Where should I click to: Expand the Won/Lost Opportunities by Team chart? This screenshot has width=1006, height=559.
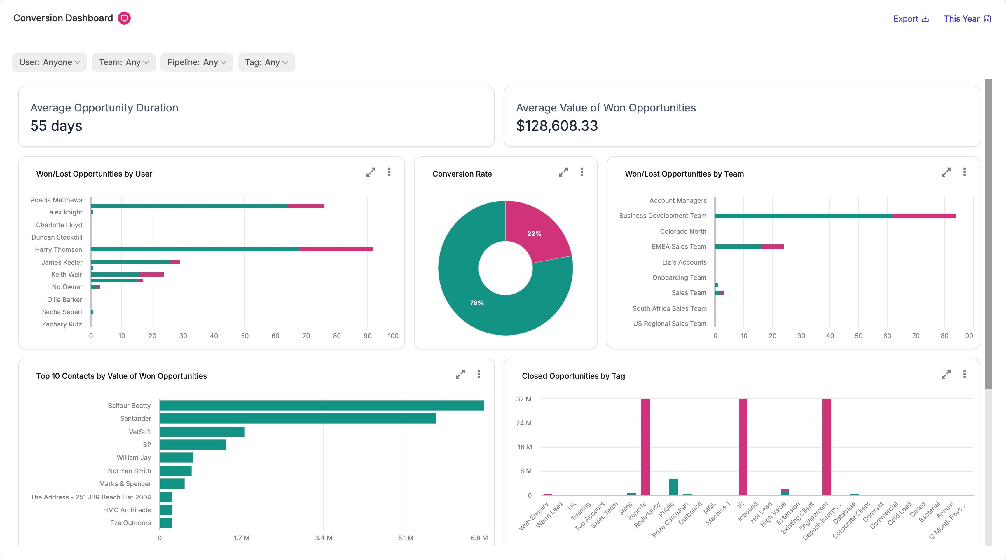tap(946, 172)
